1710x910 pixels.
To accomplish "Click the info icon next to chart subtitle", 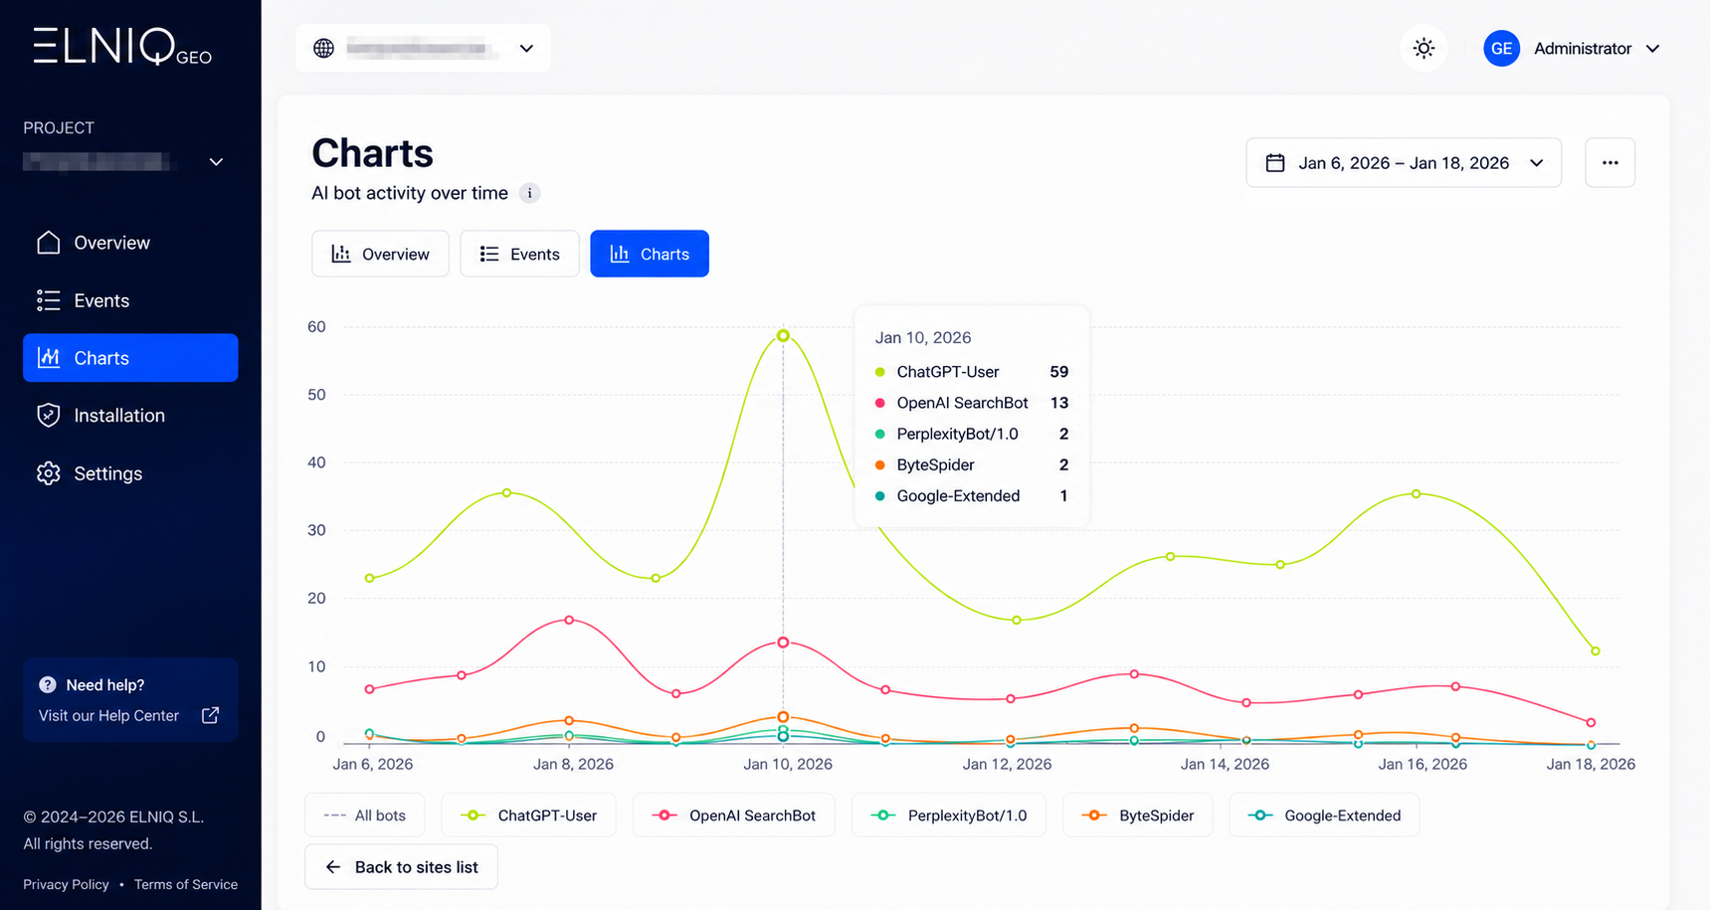I will (x=529, y=193).
